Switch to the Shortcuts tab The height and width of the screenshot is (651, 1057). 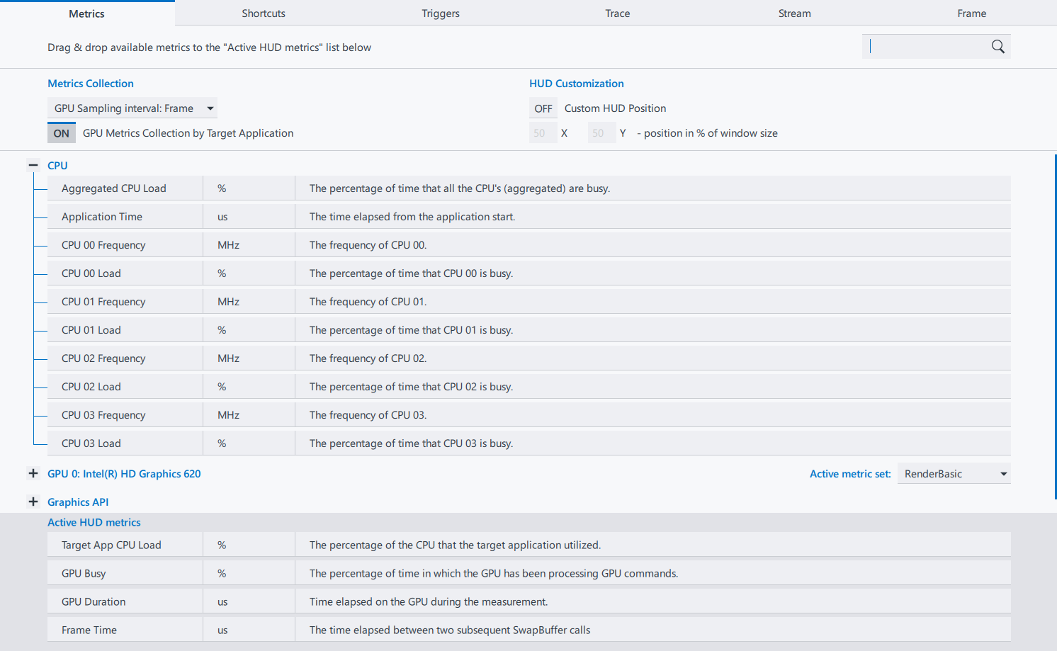pos(264,13)
